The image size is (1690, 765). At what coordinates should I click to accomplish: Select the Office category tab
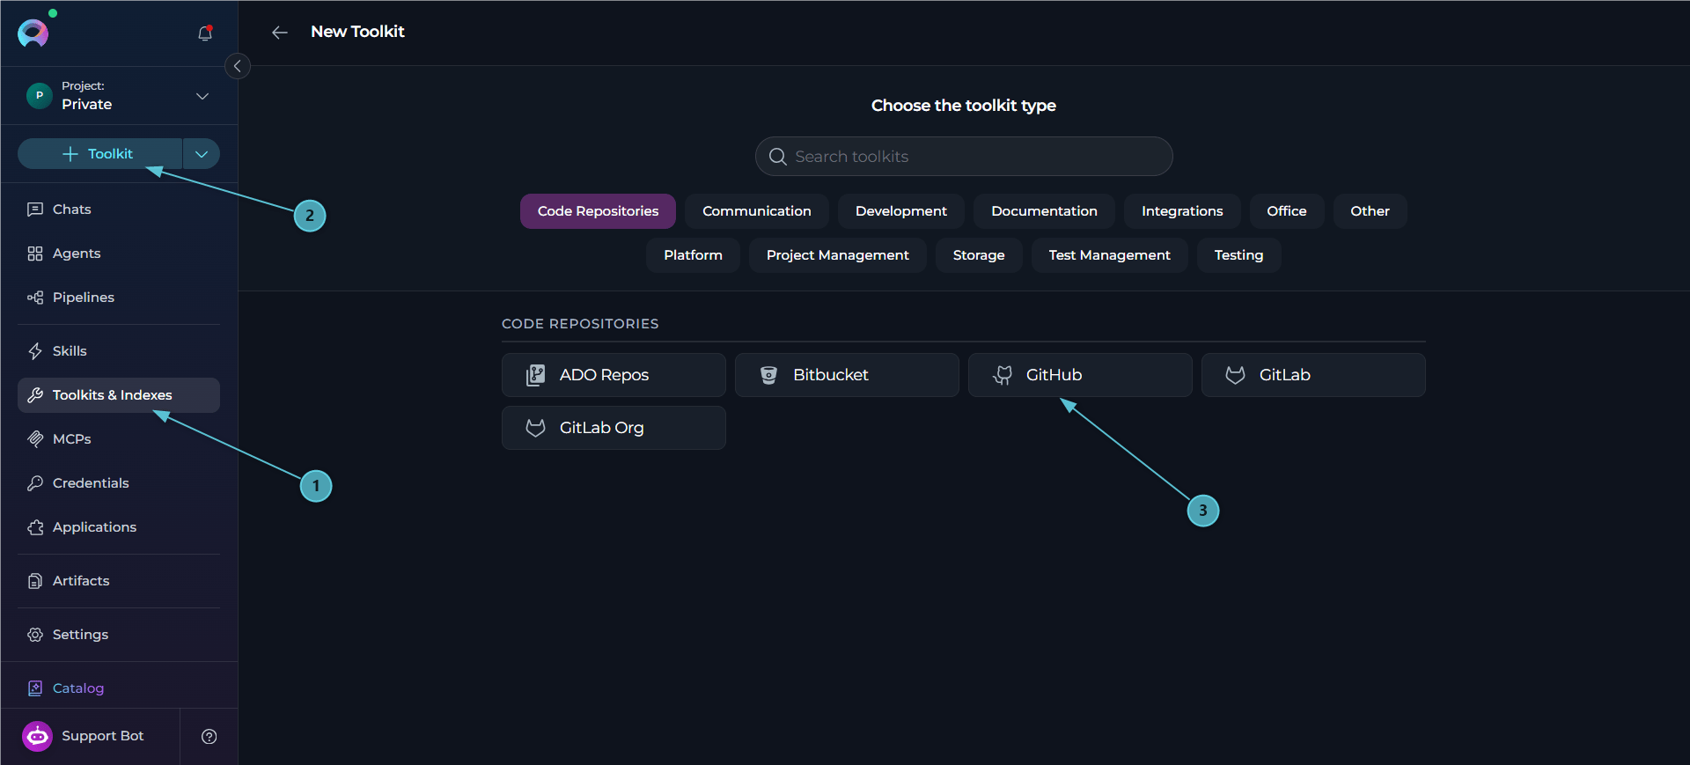click(x=1287, y=211)
